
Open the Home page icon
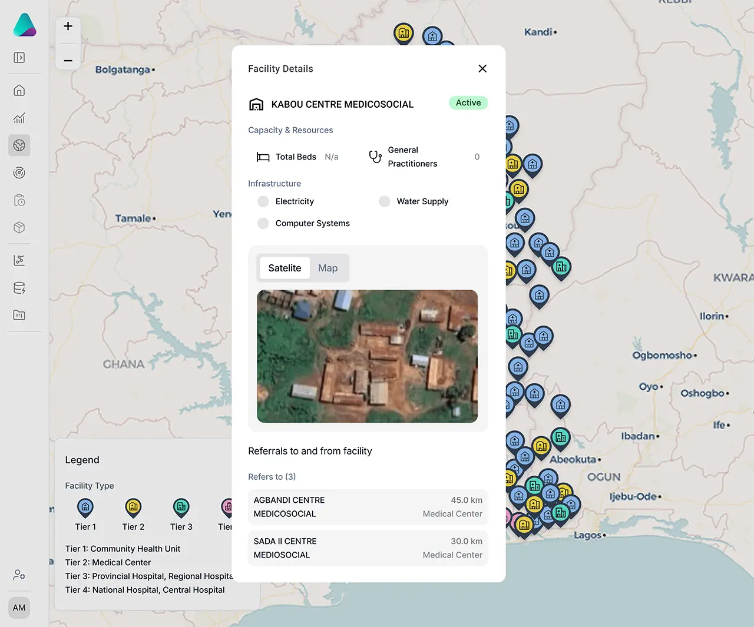coord(19,91)
